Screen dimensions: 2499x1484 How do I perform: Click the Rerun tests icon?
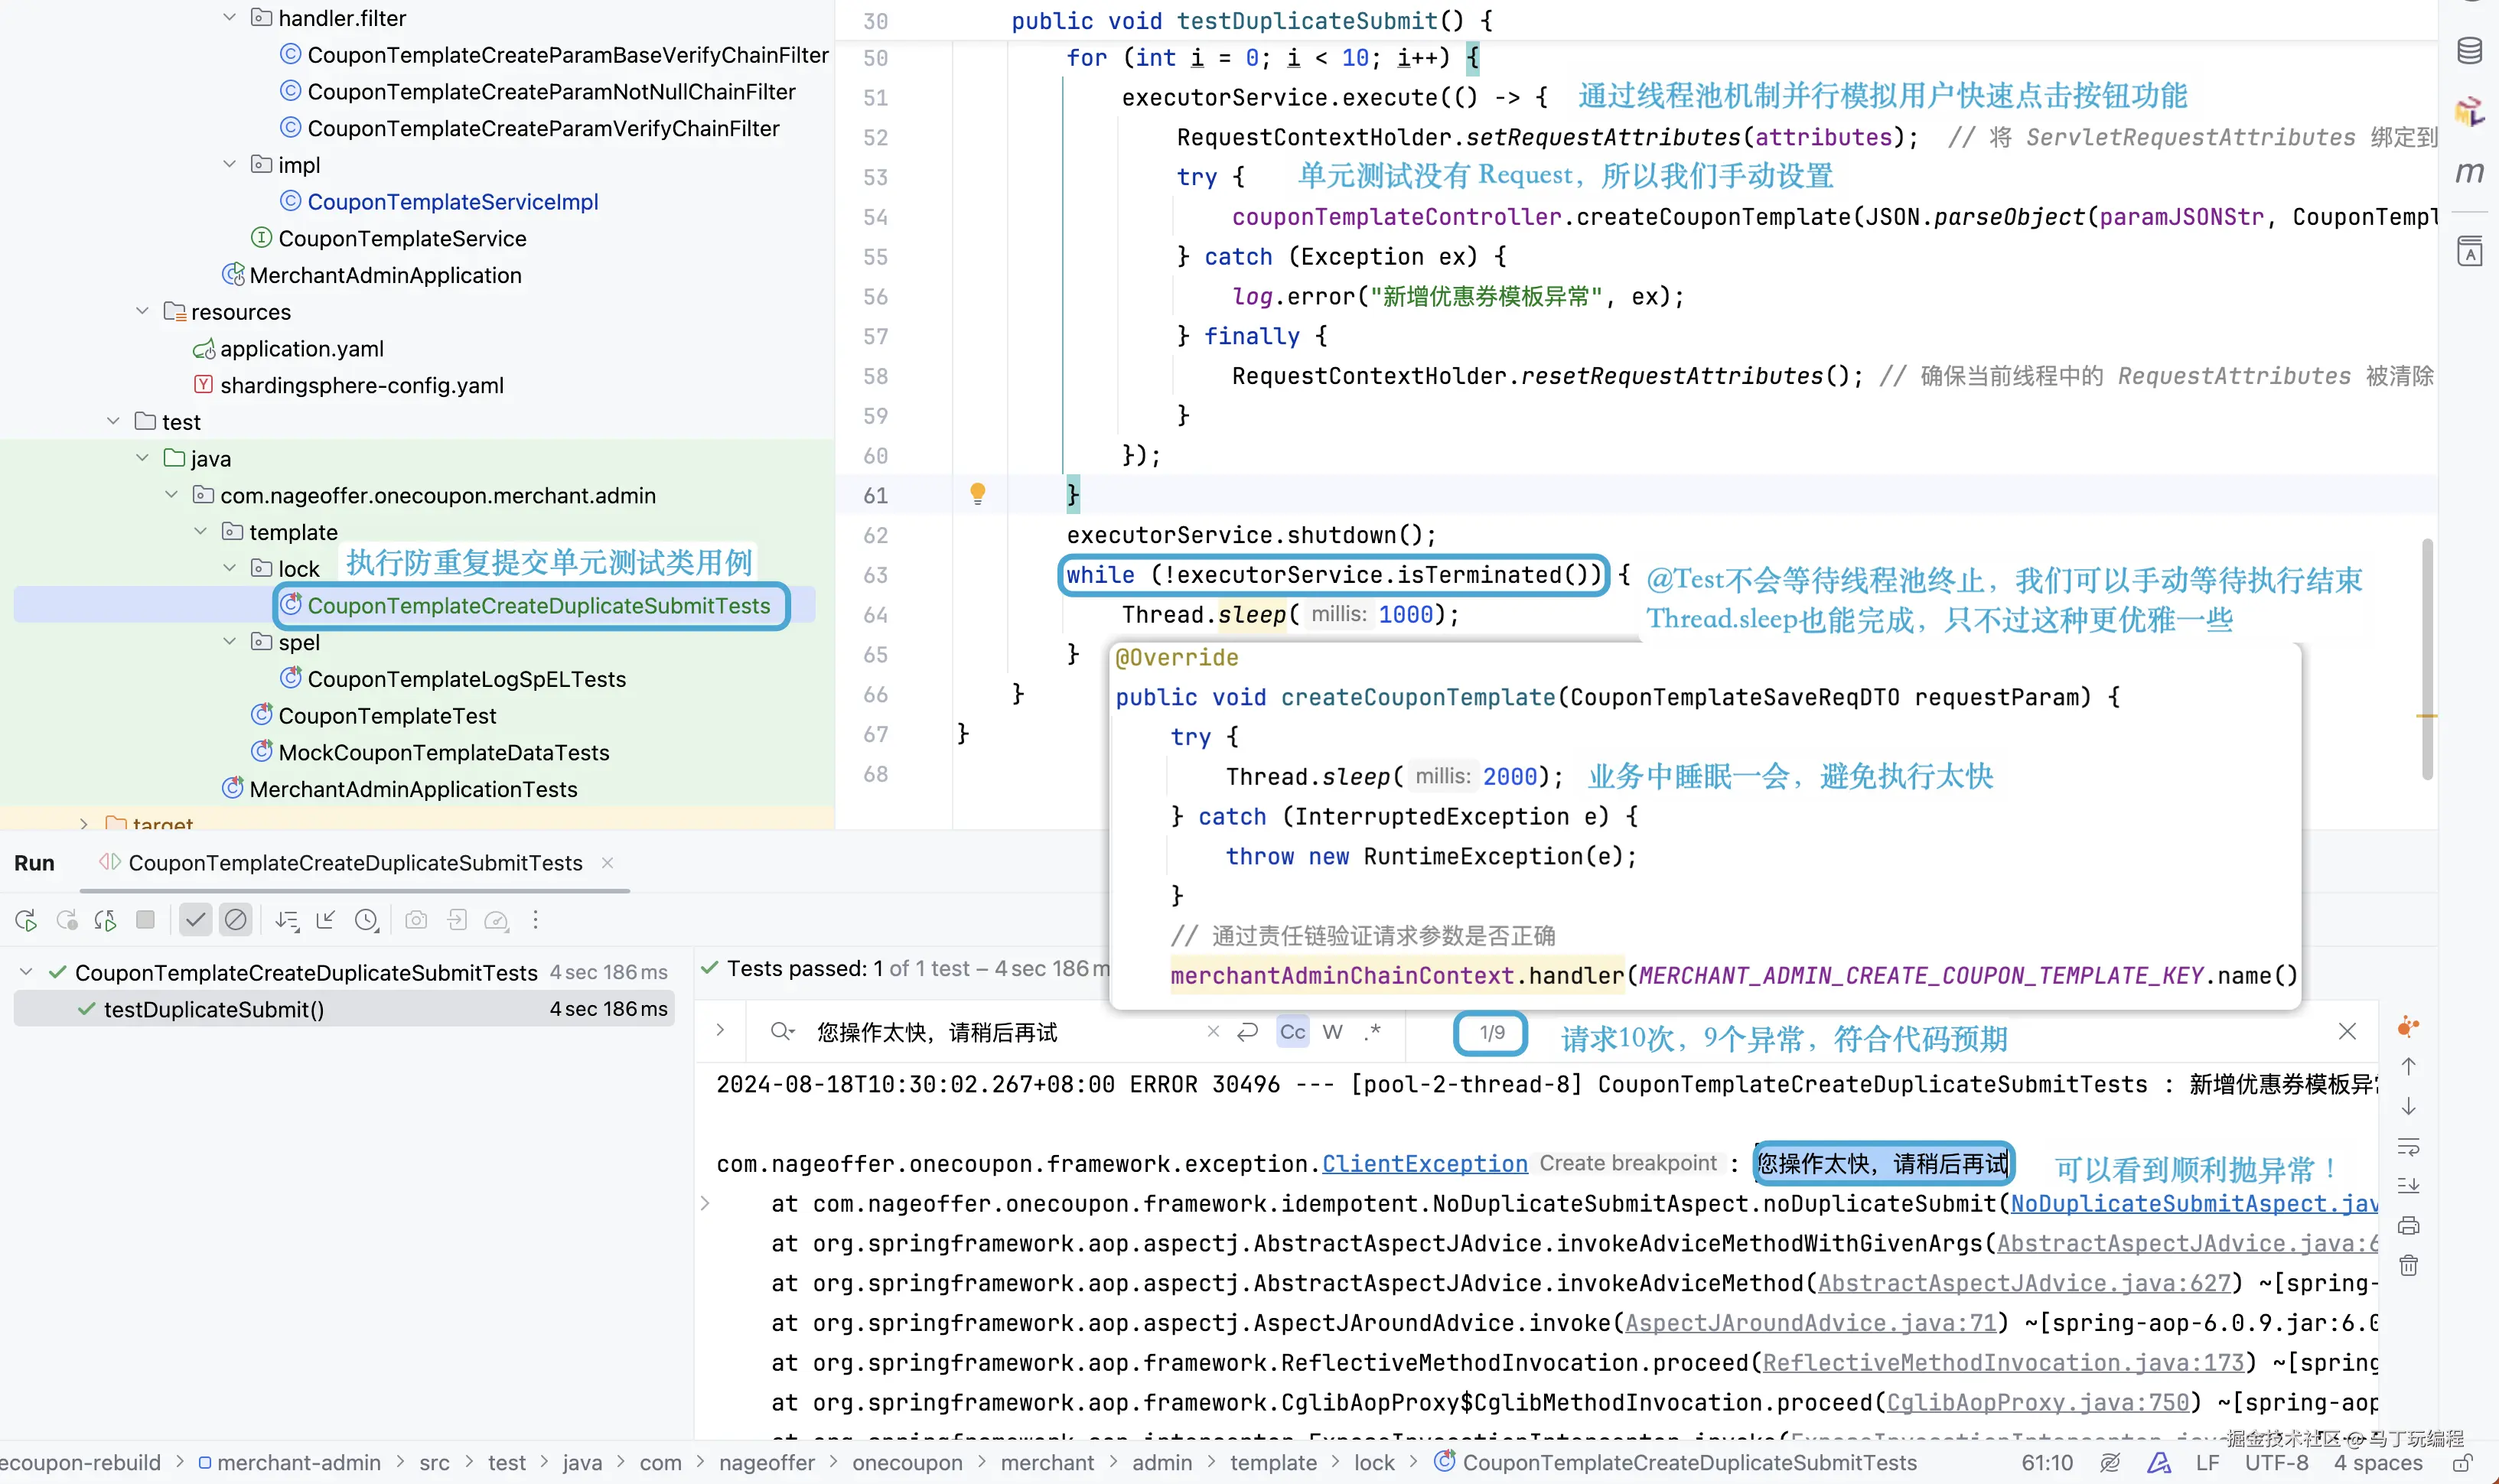click(x=27, y=920)
